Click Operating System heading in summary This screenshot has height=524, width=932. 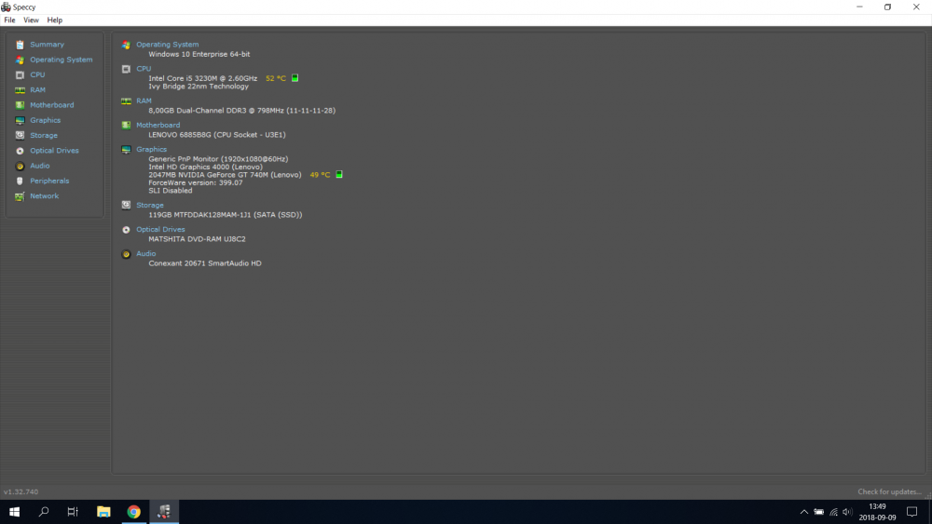click(x=168, y=45)
